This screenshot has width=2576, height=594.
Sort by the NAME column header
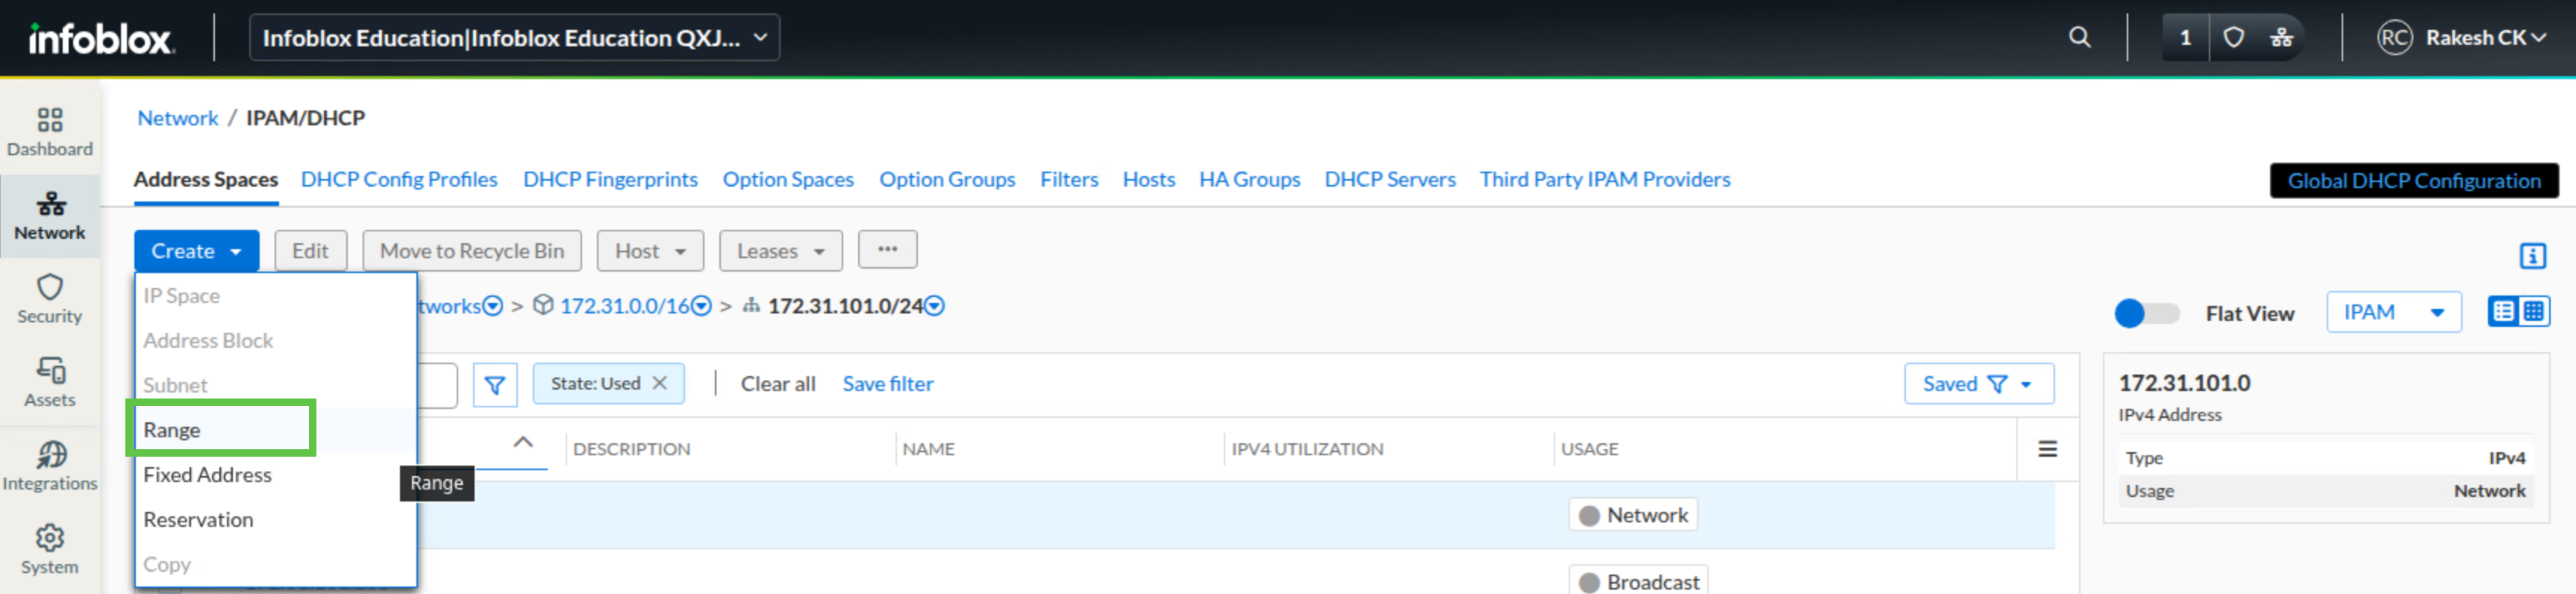coord(928,449)
